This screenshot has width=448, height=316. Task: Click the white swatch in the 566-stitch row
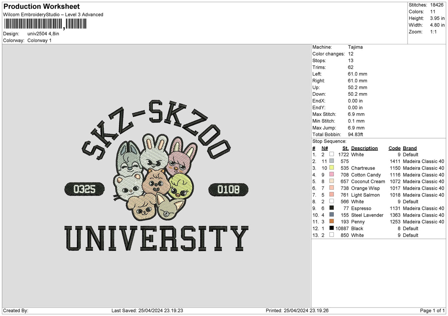pos(332,201)
